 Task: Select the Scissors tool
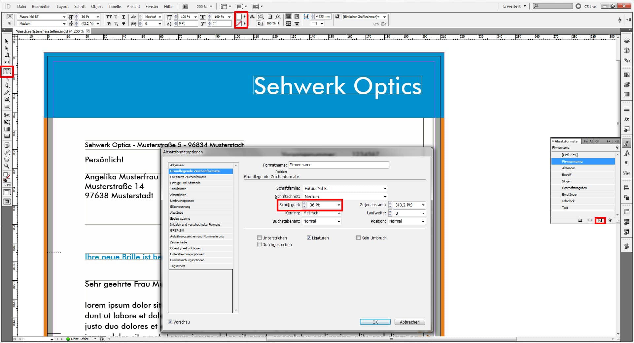pyautogui.click(x=7, y=115)
